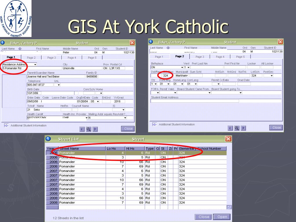The height and width of the screenshot is (222, 296).
Task: Close the Street List window with X
Action: 228,139
